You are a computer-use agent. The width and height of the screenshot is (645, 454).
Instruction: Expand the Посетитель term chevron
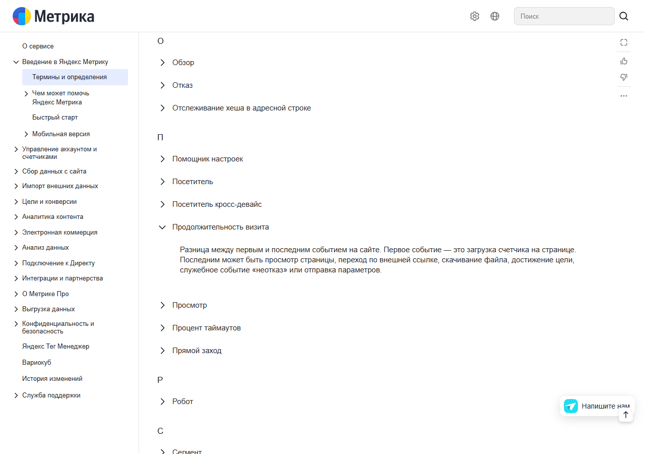162,182
